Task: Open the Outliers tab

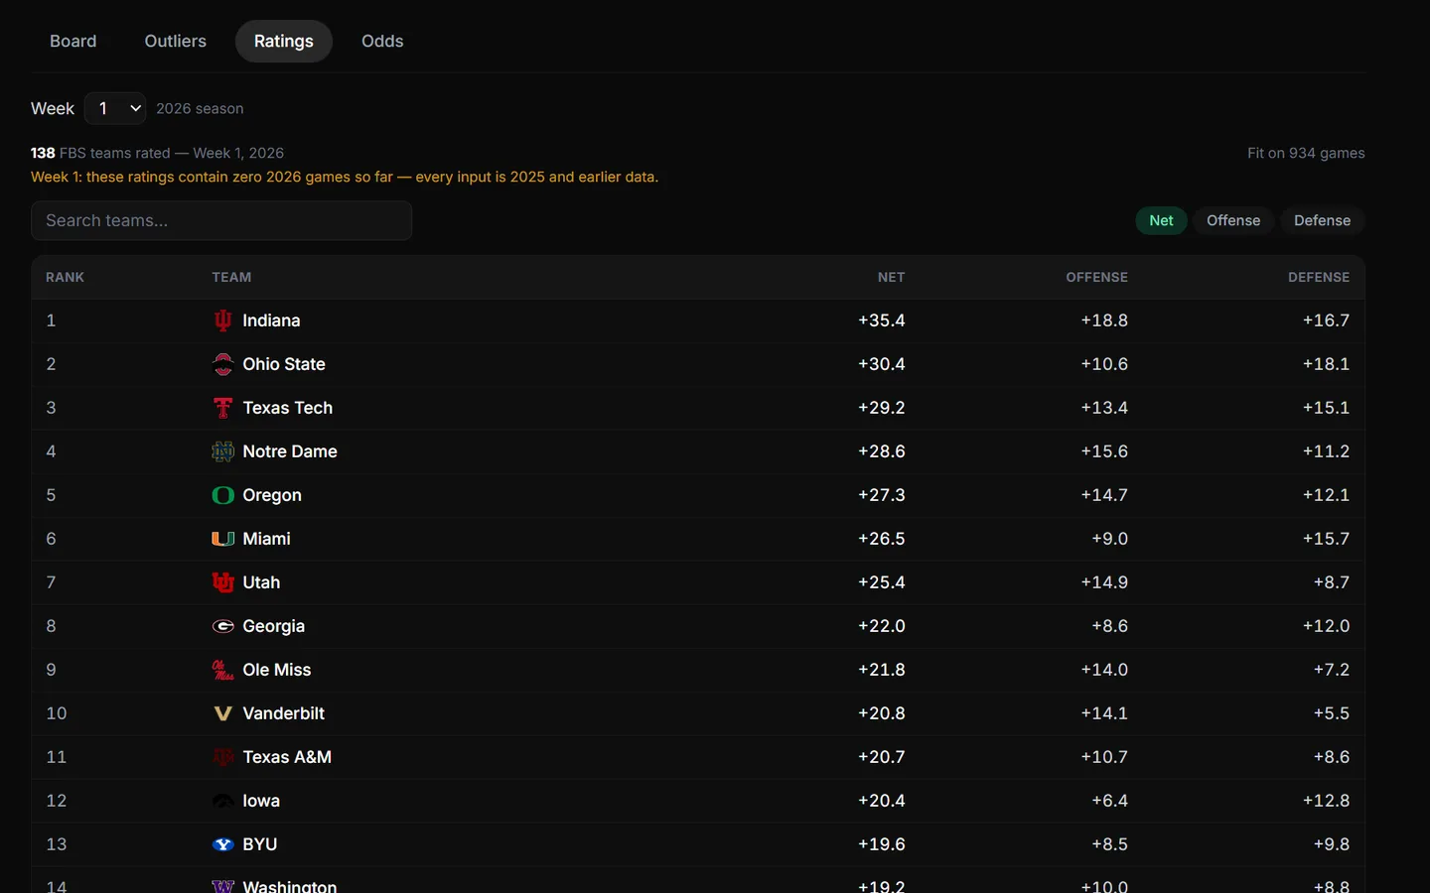Action: coord(176,41)
